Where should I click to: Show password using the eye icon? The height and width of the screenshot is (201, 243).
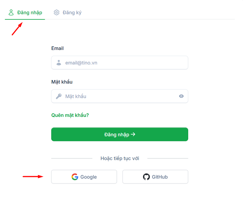tap(181, 96)
